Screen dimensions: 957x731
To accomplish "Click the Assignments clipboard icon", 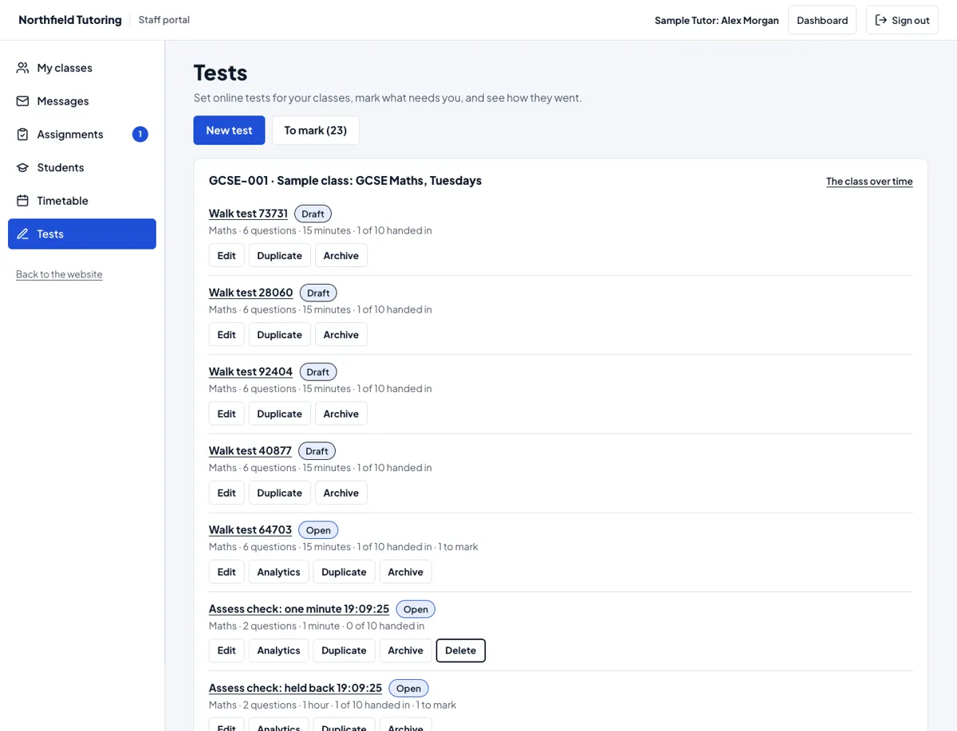I will click(x=22, y=135).
